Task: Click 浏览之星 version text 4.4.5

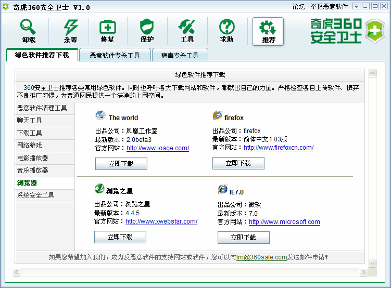Action: [x=132, y=213]
